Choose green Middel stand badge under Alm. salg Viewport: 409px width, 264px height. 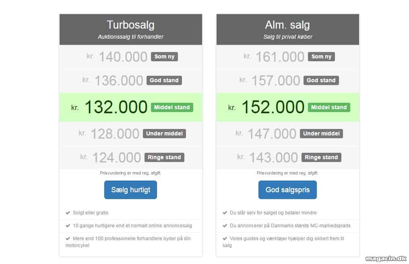tap(329, 107)
